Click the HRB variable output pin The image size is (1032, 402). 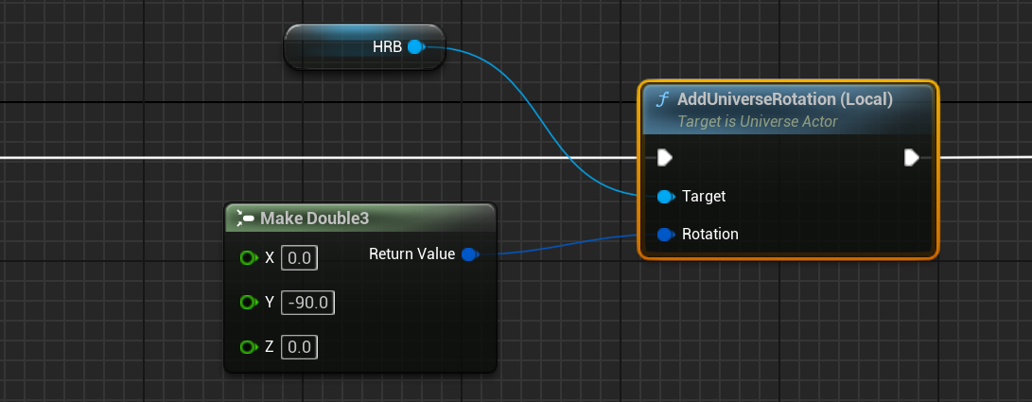pyautogui.click(x=414, y=47)
